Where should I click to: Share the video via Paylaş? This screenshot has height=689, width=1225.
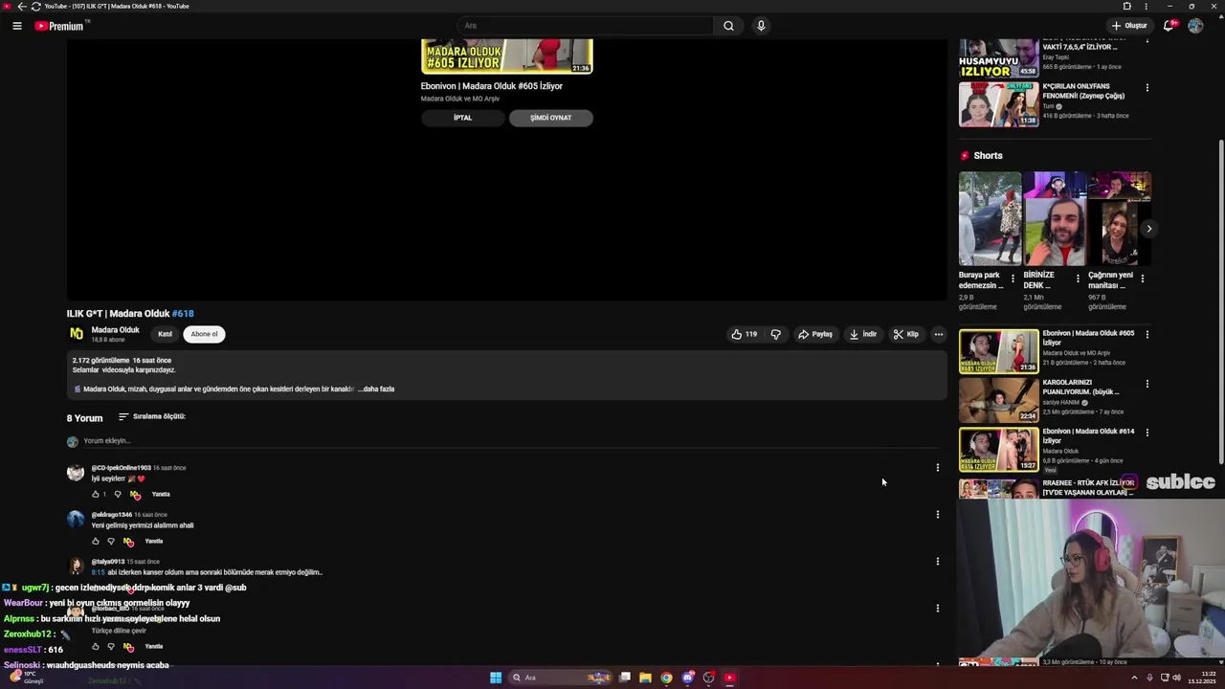pyautogui.click(x=815, y=334)
